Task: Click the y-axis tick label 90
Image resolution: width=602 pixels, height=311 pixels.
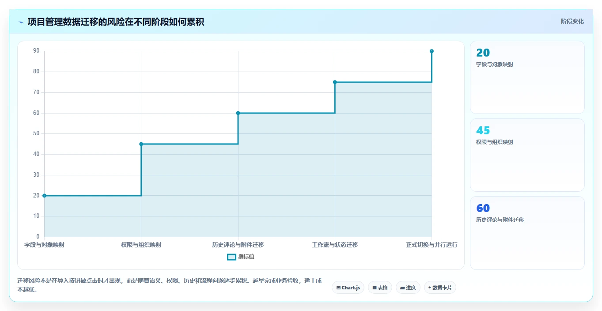Action: 36,51
